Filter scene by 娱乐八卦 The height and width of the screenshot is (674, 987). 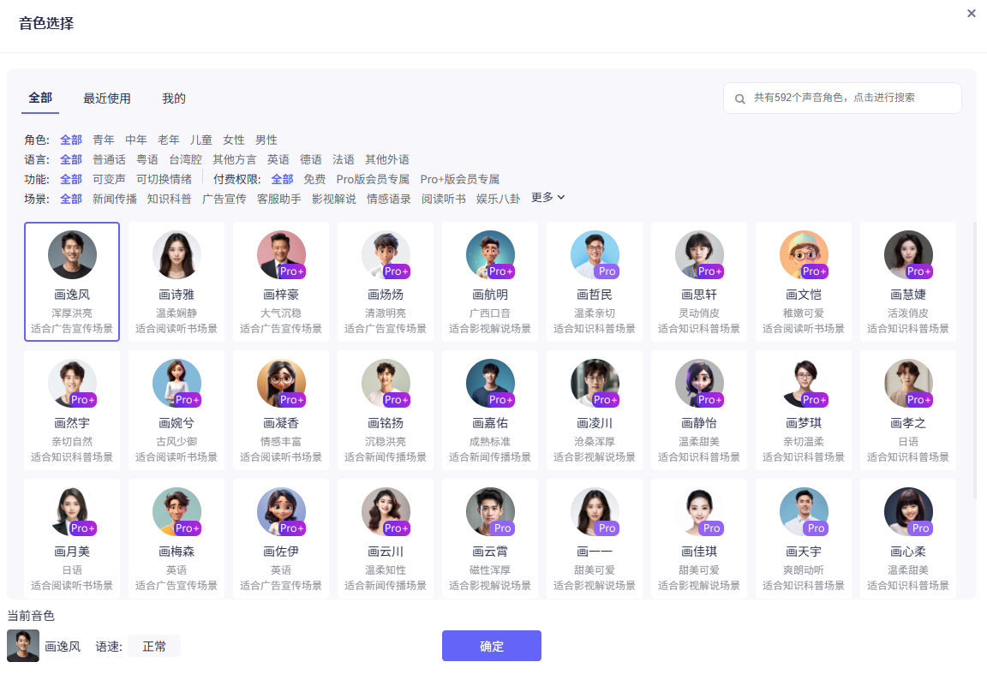pos(498,199)
